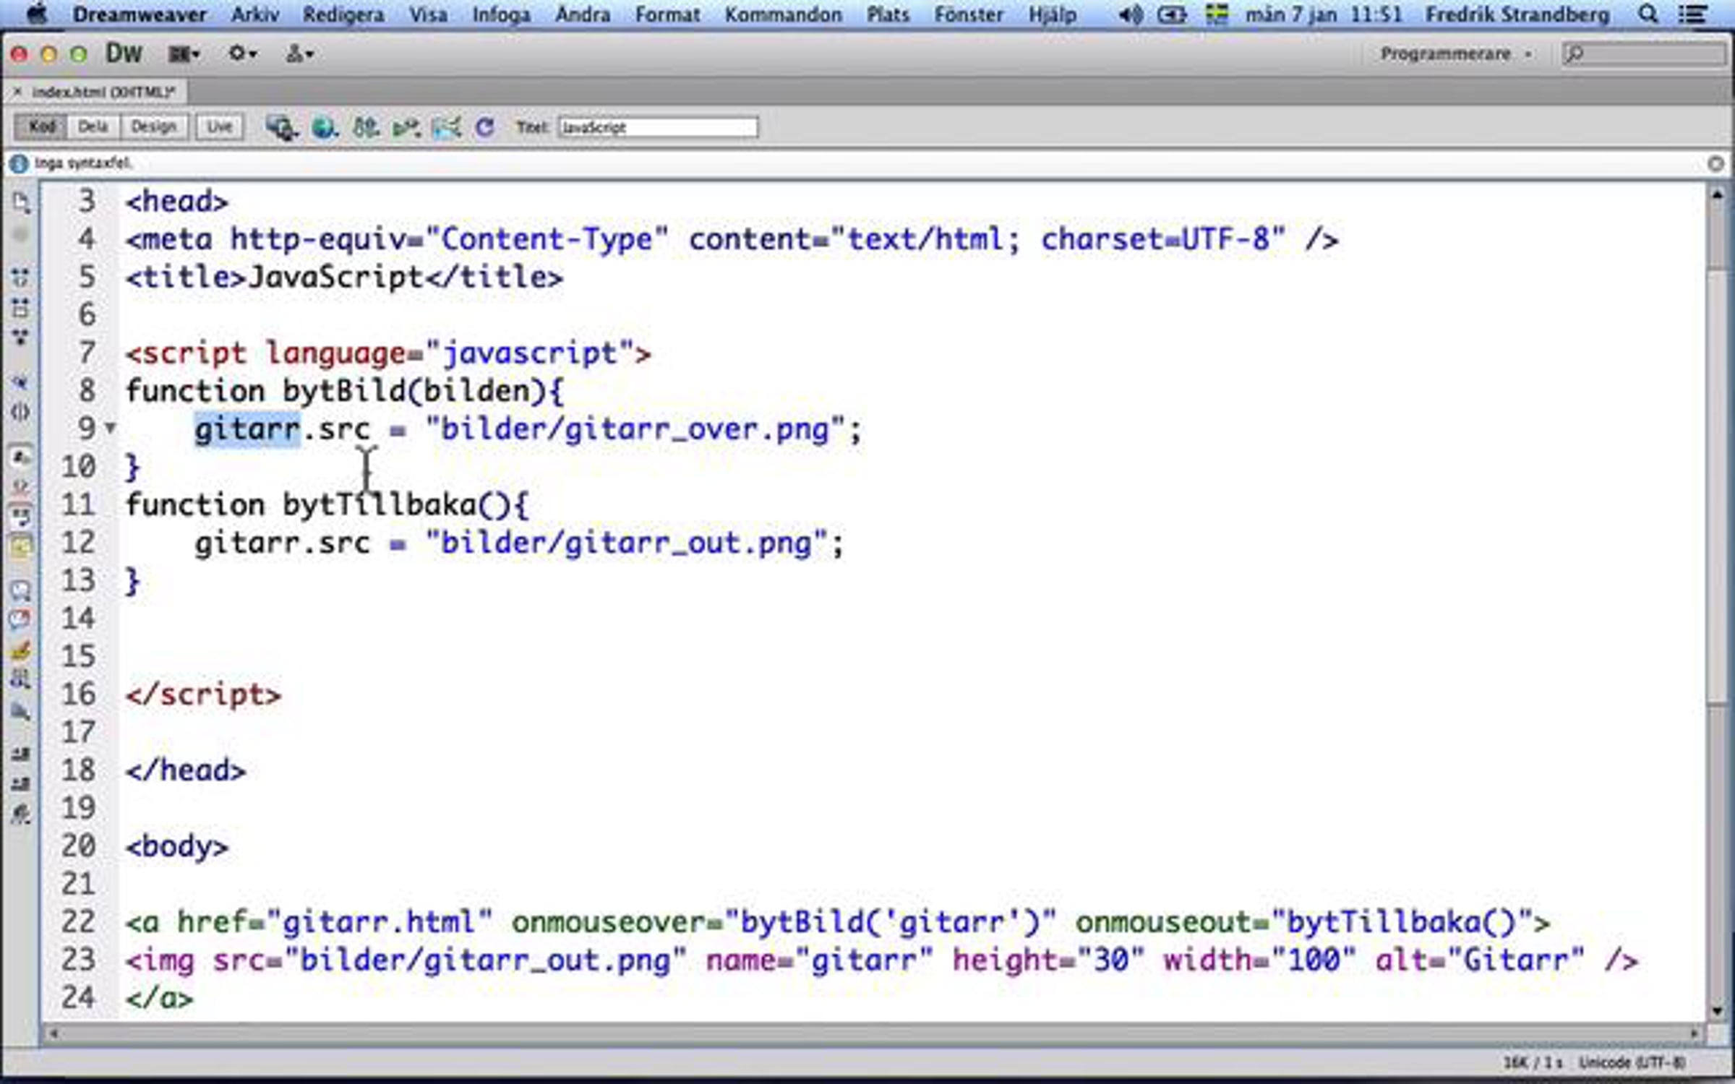Open the layout dropdown next to Dw logo
The height and width of the screenshot is (1084, 1735).
tap(184, 54)
